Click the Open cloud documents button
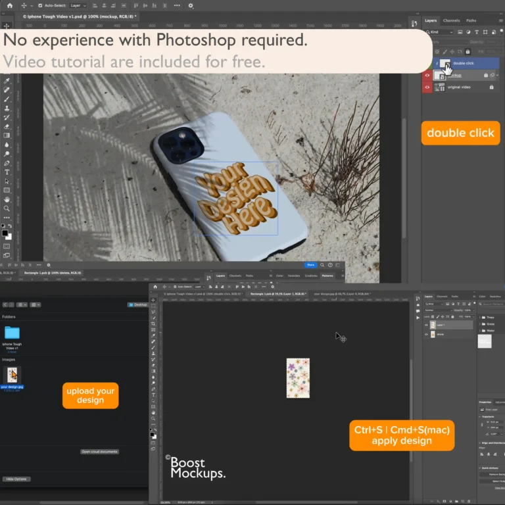 click(x=99, y=452)
